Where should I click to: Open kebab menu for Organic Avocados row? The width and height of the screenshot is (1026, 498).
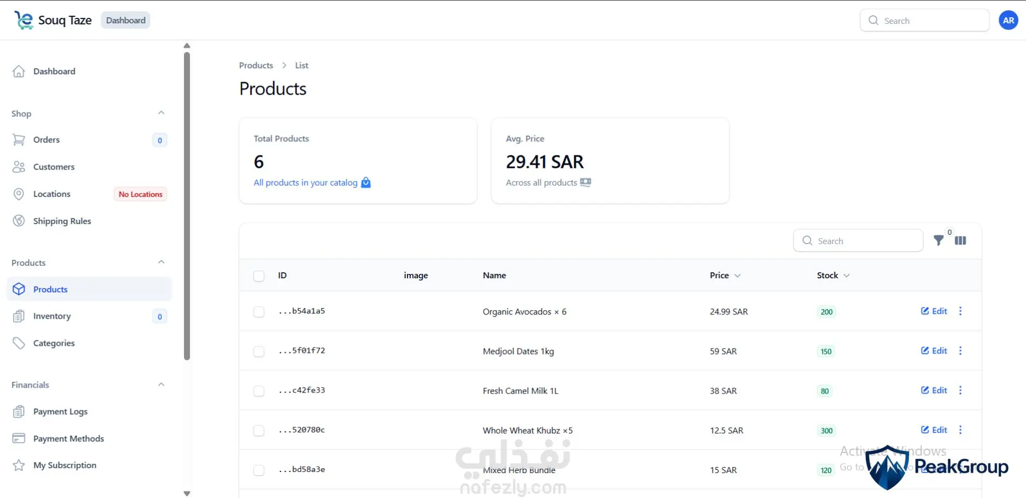pos(961,311)
